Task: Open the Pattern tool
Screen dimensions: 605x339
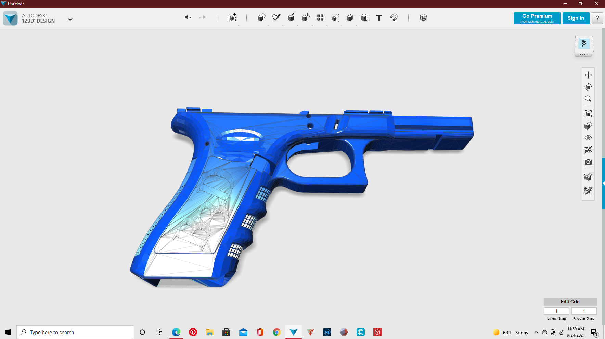Action: pyautogui.click(x=320, y=18)
